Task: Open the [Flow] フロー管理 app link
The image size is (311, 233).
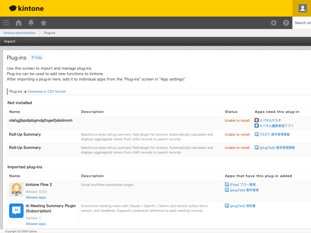Action: [242, 184]
